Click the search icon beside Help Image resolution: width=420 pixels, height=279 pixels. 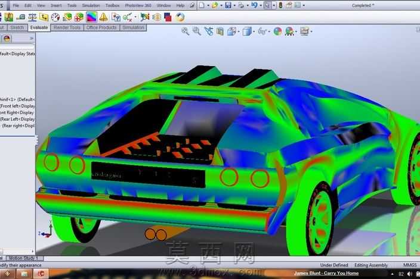tap(192, 5)
